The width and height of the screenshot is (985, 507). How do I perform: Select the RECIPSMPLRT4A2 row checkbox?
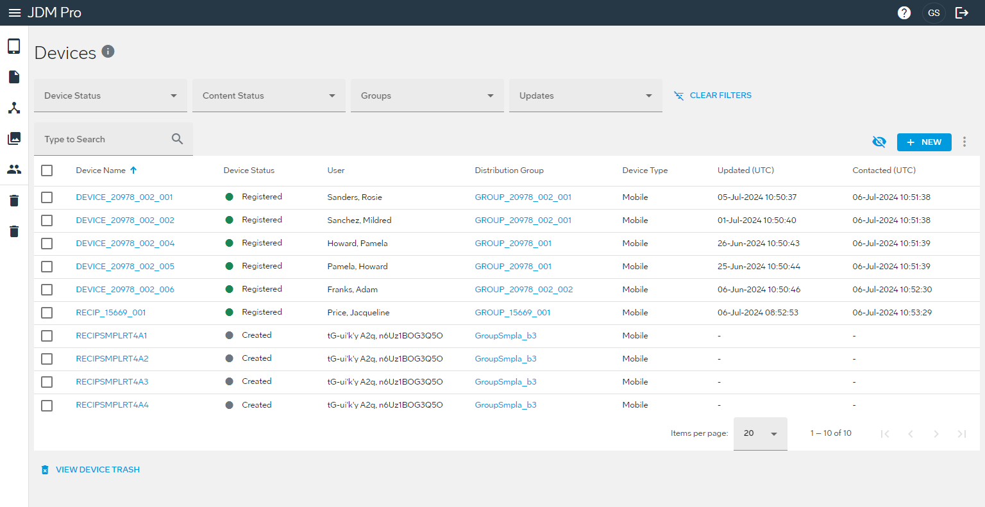tap(47, 359)
